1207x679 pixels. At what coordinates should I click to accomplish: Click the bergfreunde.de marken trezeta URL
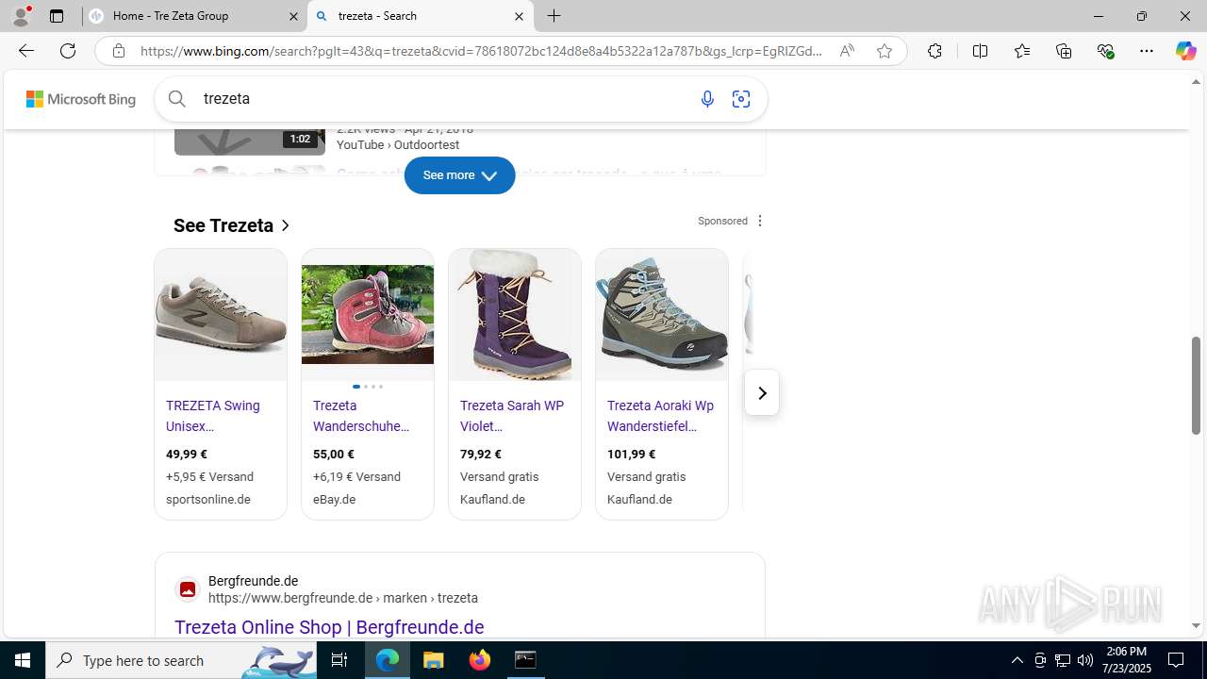pyautogui.click(x=343, y=598)
